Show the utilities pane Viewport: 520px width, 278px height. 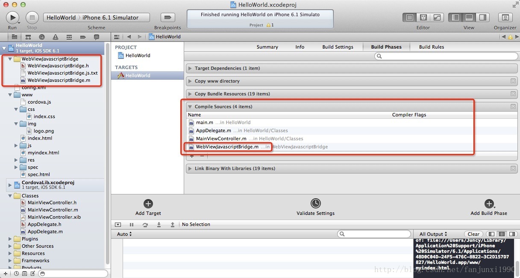(x=483, y=17)
